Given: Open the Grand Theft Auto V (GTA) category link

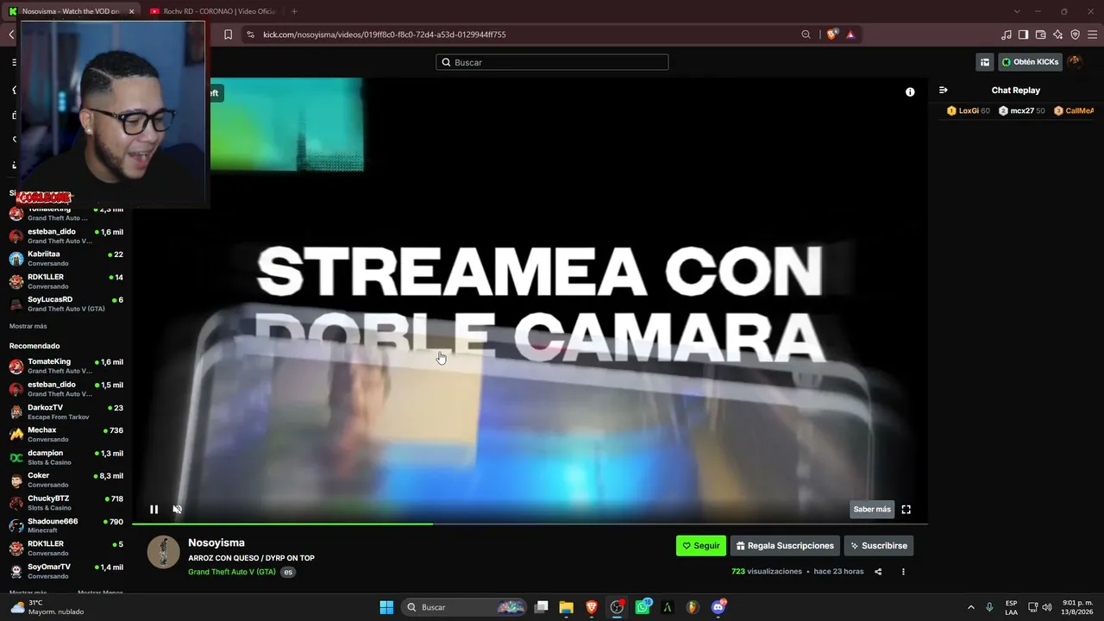Looking at the screenshot, I should click(x=232, y=572).
